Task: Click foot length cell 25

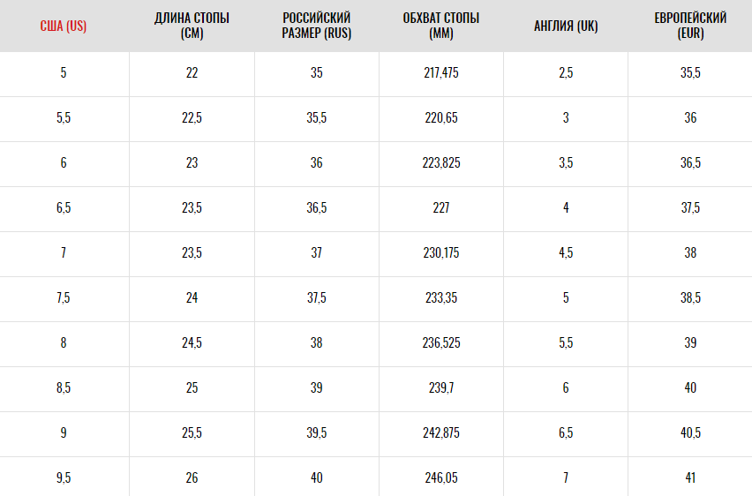Action: point(192,388)
